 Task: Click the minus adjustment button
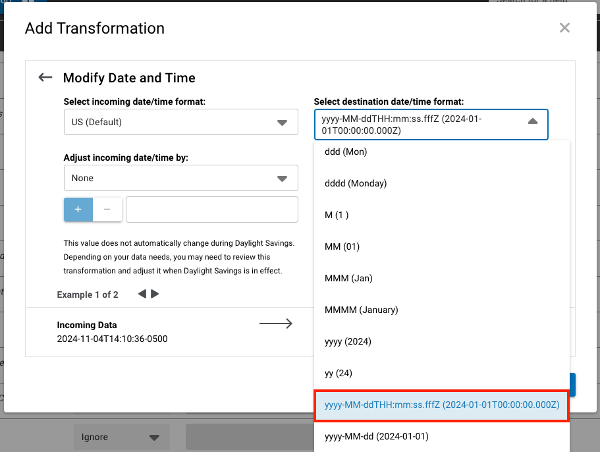[x=107, y=209]
